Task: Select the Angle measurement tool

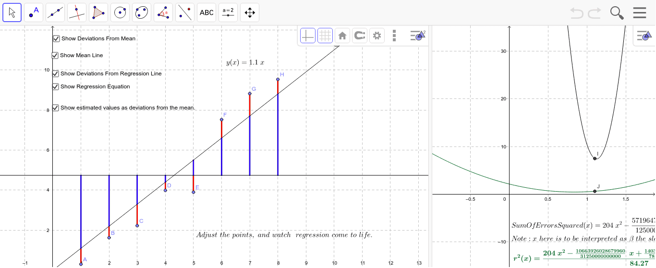Action: point(163,12)
